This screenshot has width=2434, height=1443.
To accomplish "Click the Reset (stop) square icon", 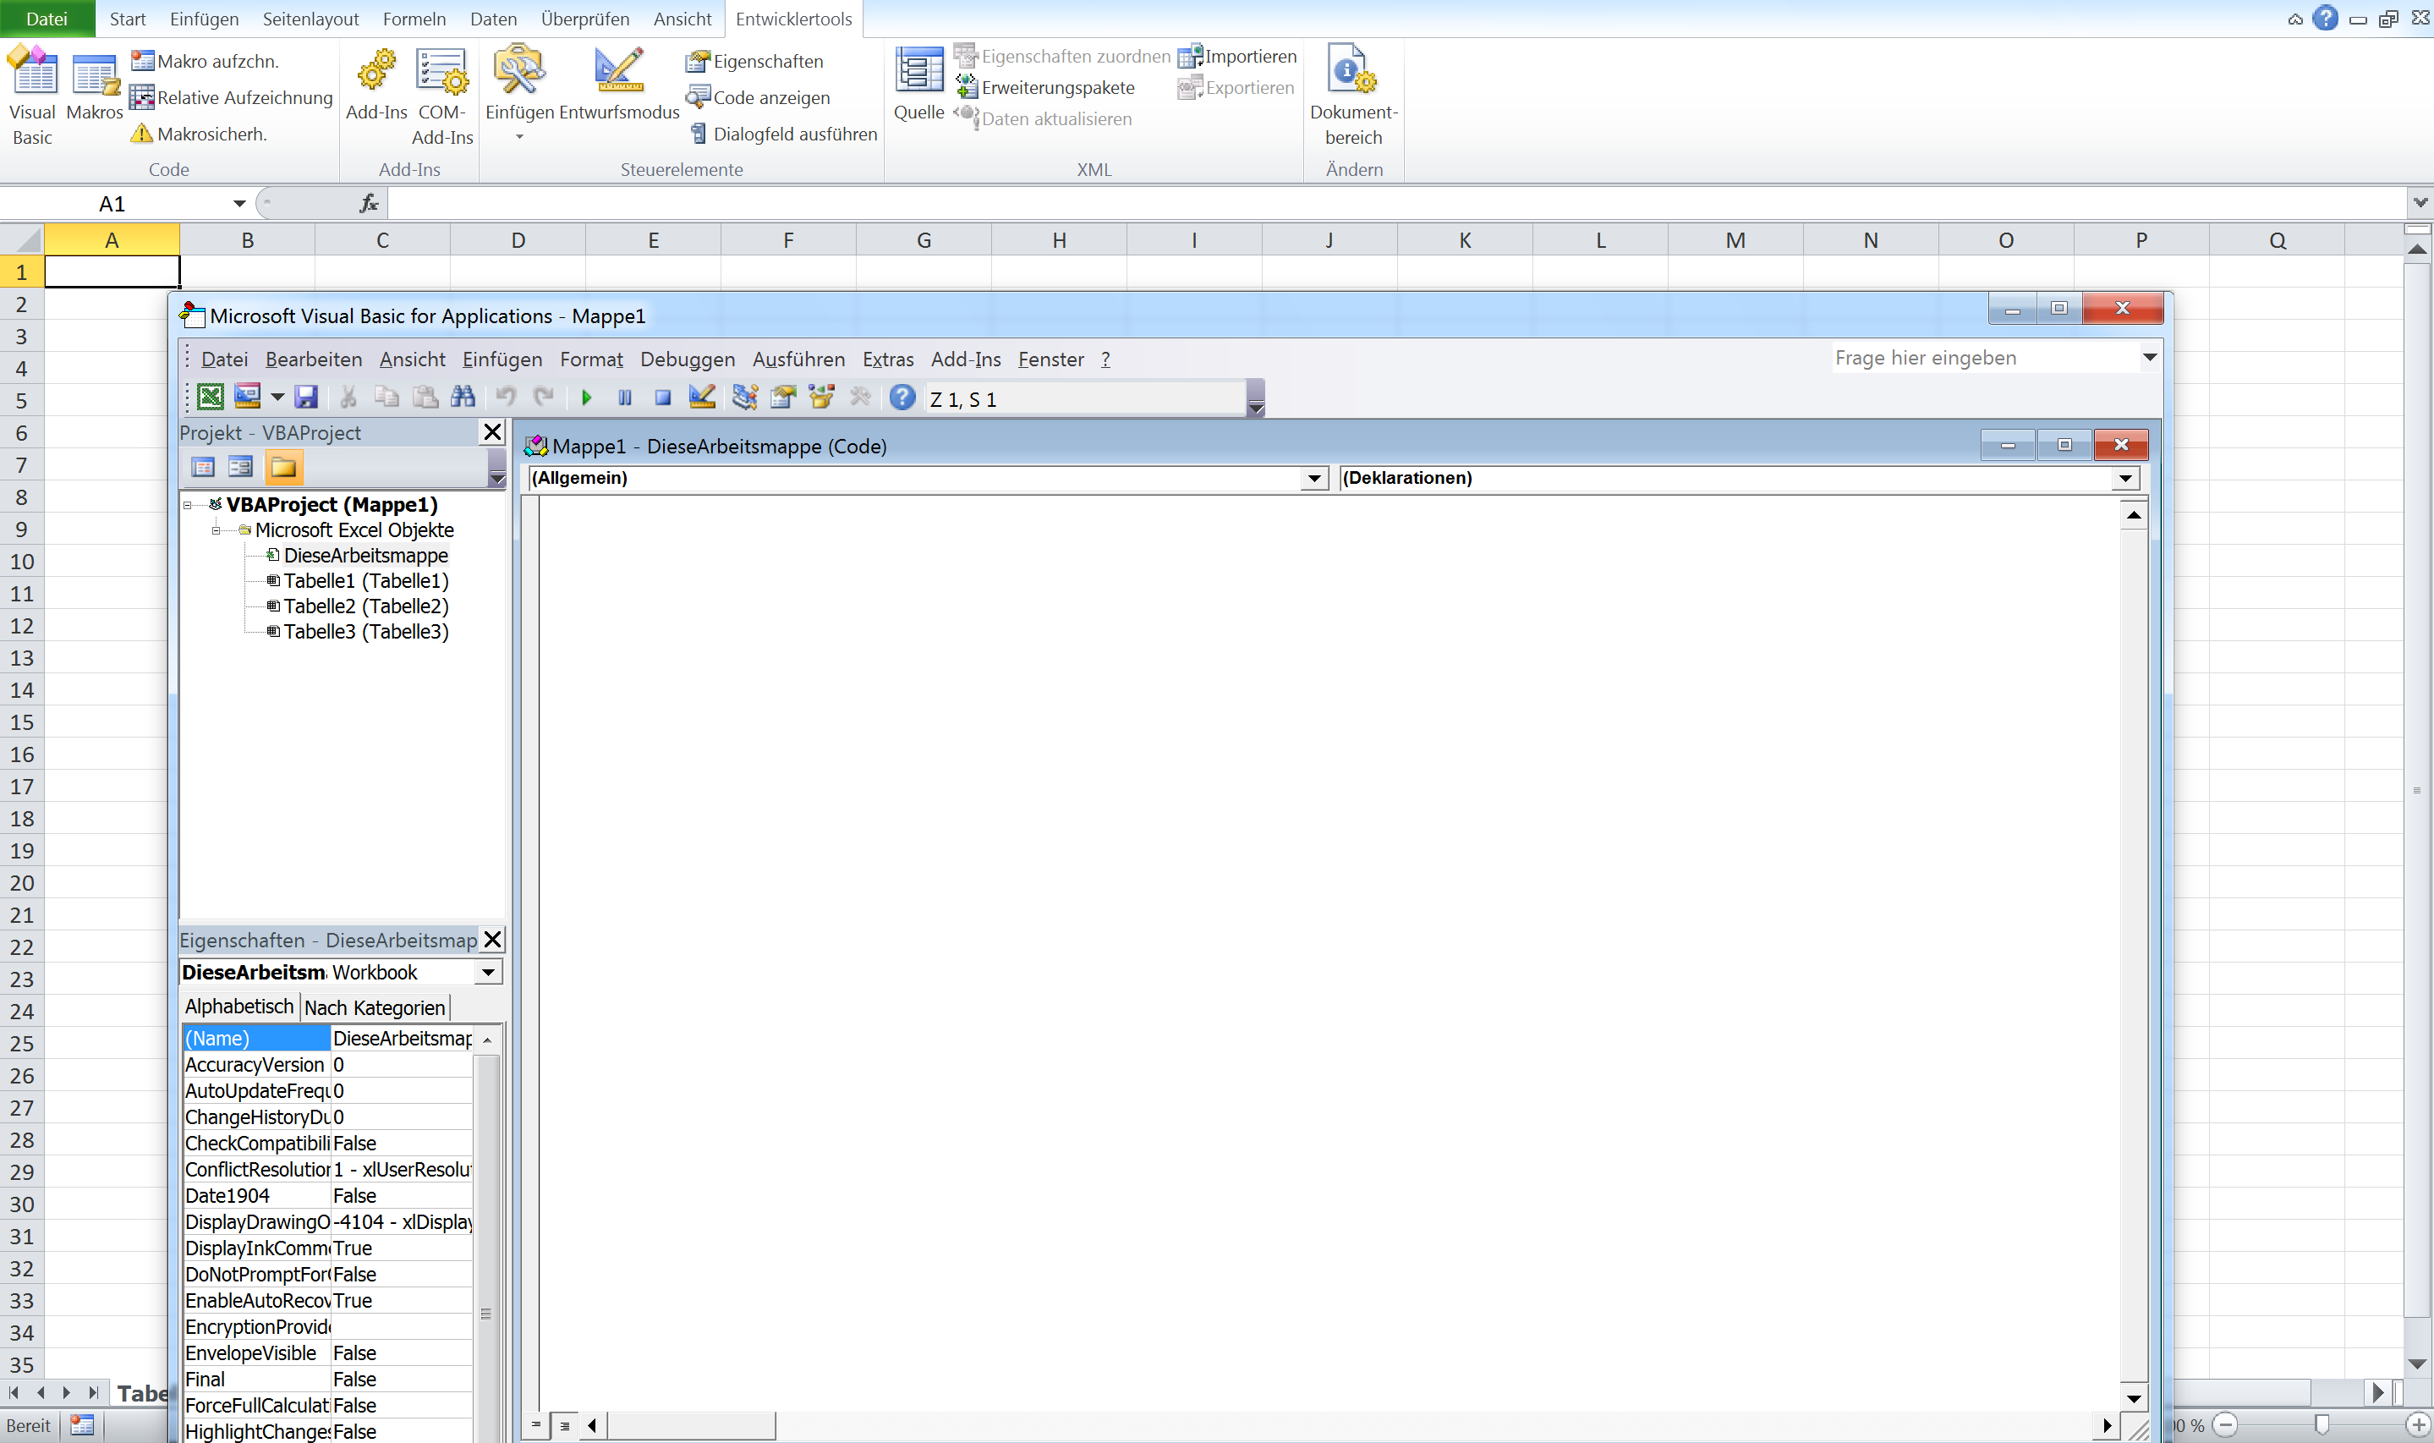I will click(x=663, y=398).
